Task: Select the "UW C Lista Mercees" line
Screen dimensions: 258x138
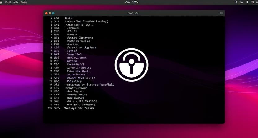Action: [82, 101]
